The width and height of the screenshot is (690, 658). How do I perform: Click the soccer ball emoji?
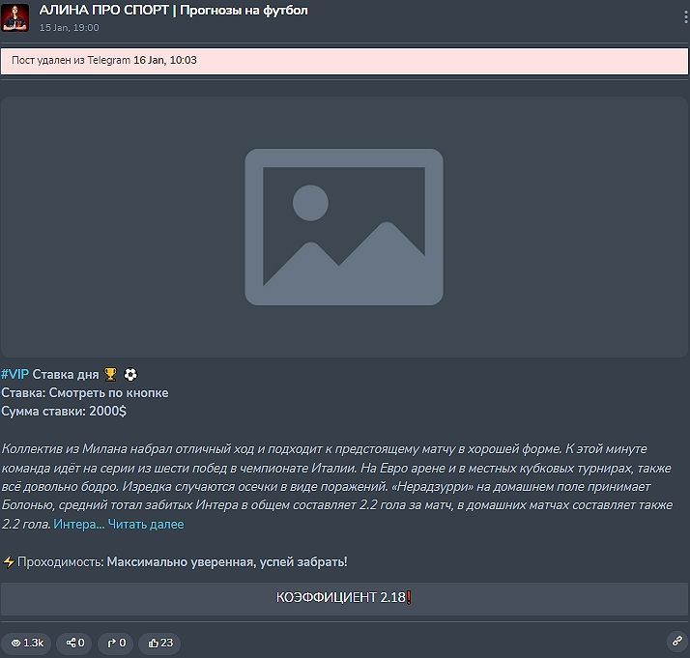(x=130, y=374)
